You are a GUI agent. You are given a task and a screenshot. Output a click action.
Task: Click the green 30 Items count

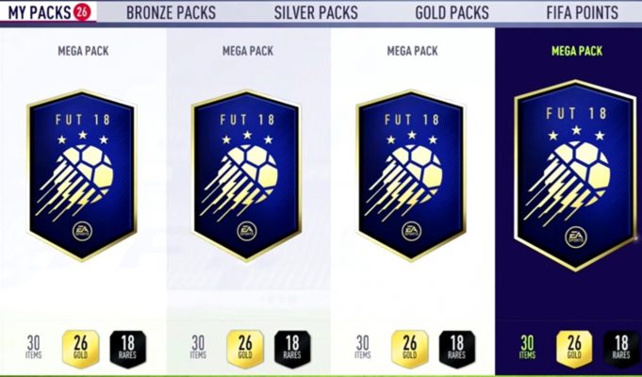pos(527,347)
